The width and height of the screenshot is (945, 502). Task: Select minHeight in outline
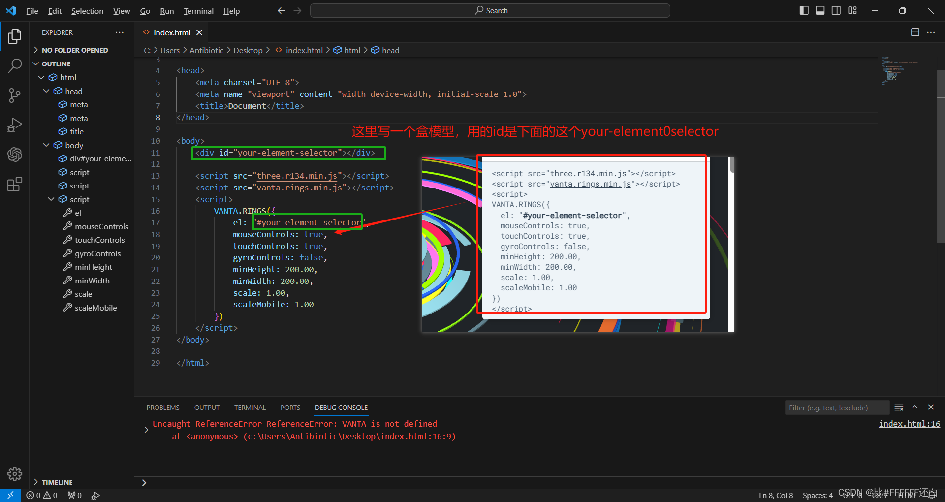[94, 267]
